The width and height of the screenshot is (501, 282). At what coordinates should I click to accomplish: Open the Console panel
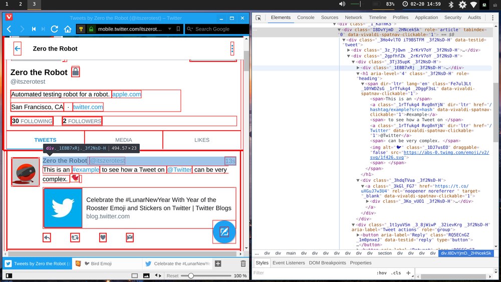306,18
